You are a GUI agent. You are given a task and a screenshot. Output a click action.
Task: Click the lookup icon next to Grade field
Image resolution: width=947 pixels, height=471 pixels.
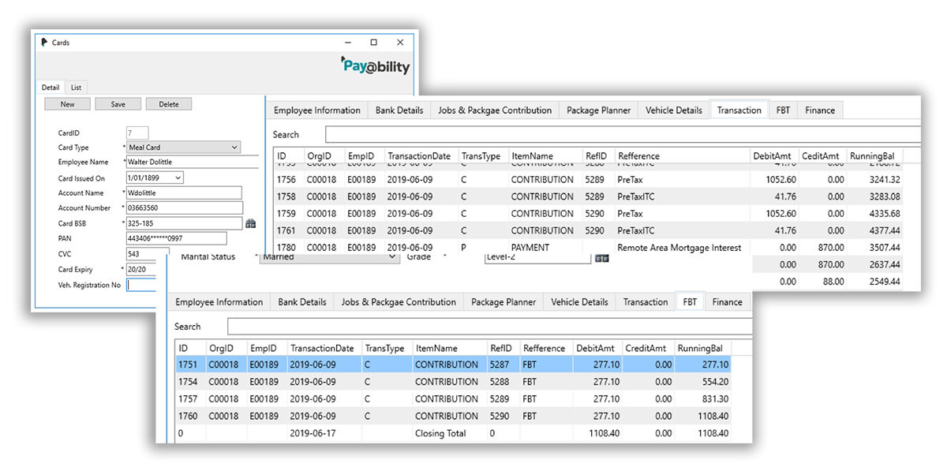[x=601, y=258]
